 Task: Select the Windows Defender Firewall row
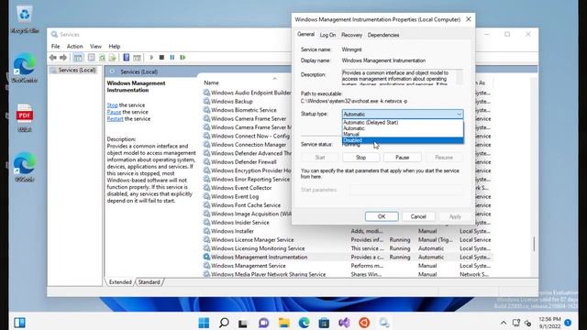244,162
